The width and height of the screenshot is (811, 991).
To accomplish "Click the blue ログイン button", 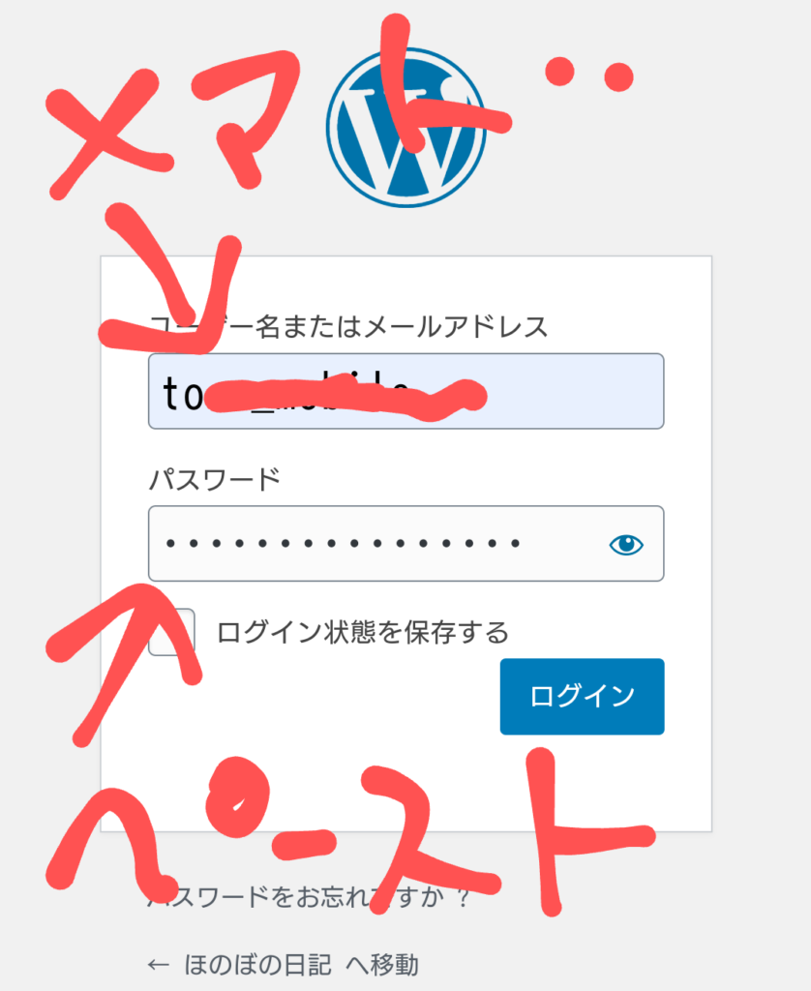I will tap(582, 697).
